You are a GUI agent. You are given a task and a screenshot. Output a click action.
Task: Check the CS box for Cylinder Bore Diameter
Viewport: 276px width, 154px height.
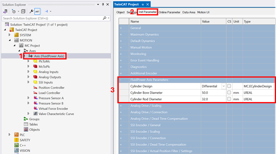pos(229,92)
